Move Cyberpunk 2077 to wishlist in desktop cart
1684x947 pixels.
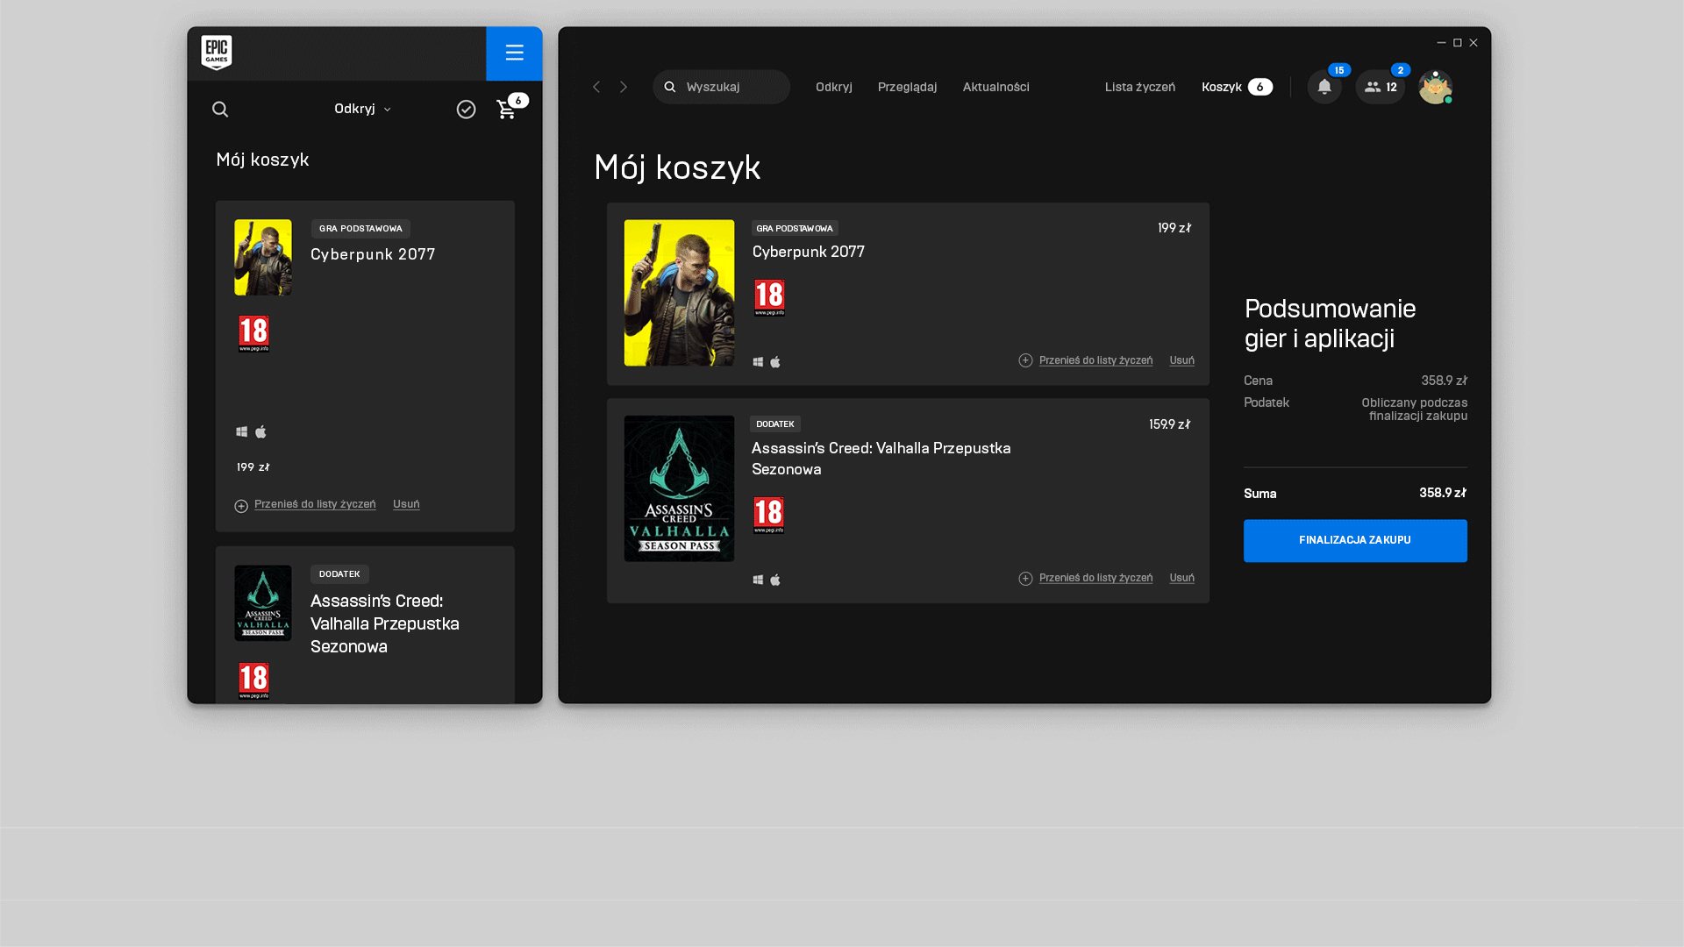(x=1095, y=360)
